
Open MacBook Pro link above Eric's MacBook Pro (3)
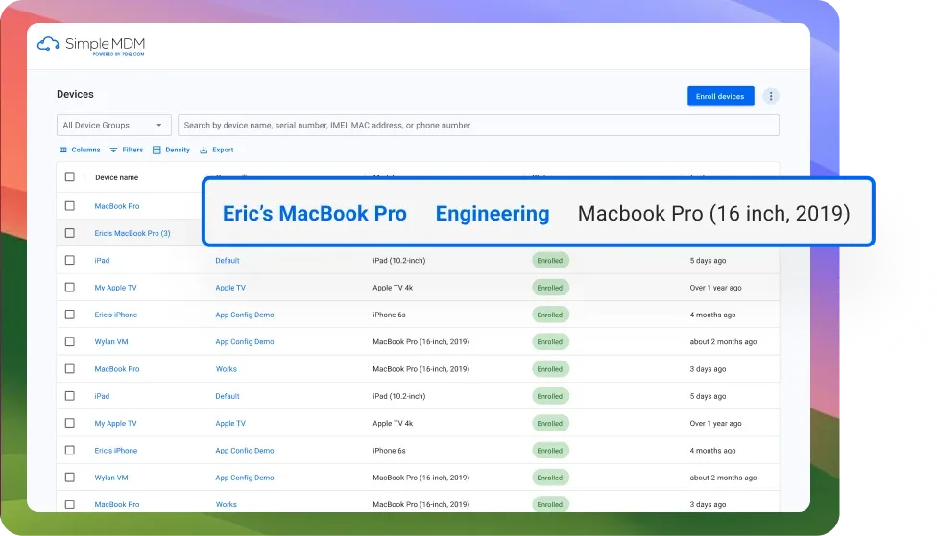116,206
